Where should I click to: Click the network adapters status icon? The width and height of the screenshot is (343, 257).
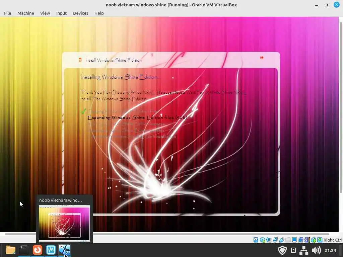point(275,240)
